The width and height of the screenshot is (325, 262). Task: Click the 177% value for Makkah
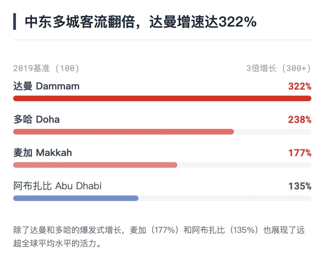[x=300, y=153]
